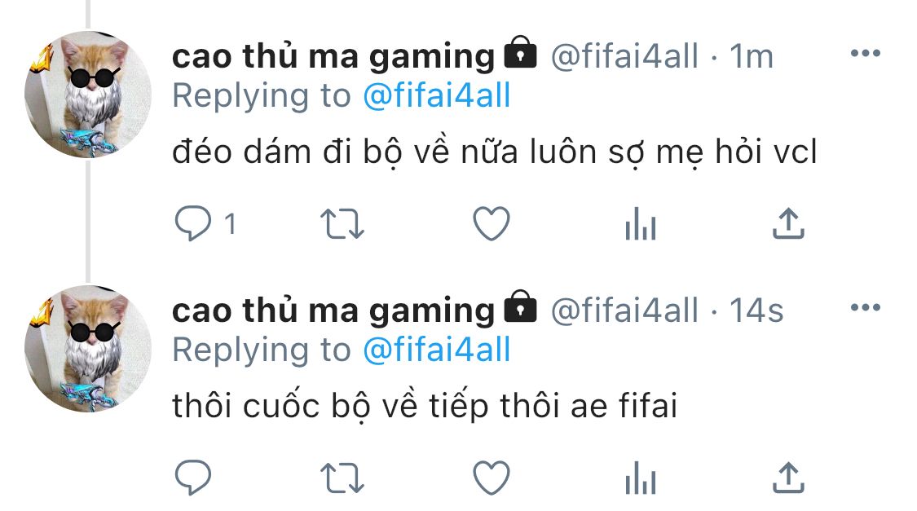View analytics for the 14s tweet
The height and width of the screenshot is (511, 917).
point(641,478)
